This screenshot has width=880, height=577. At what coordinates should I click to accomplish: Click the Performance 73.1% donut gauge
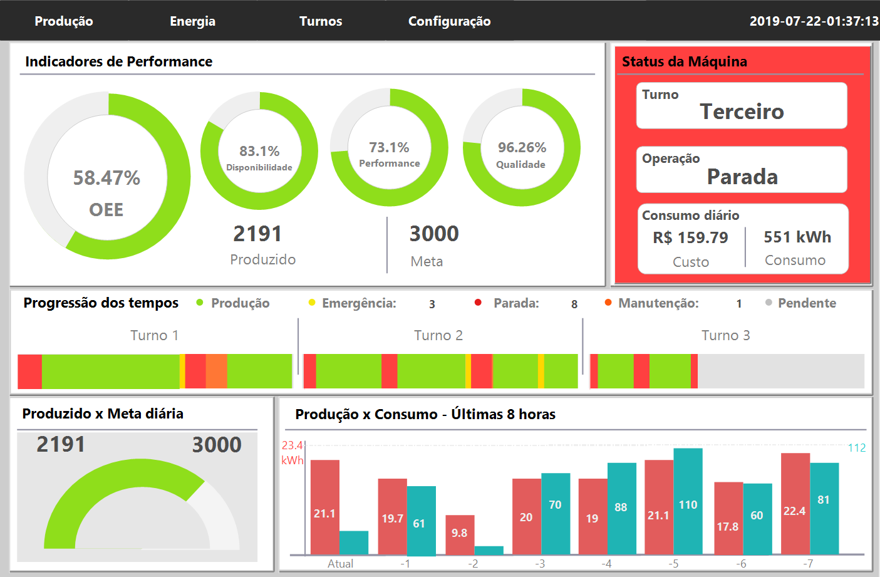[389, 147]
